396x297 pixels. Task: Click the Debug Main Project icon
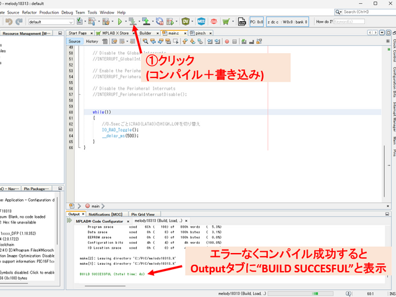pyautogui.click(x=170, y=22)
